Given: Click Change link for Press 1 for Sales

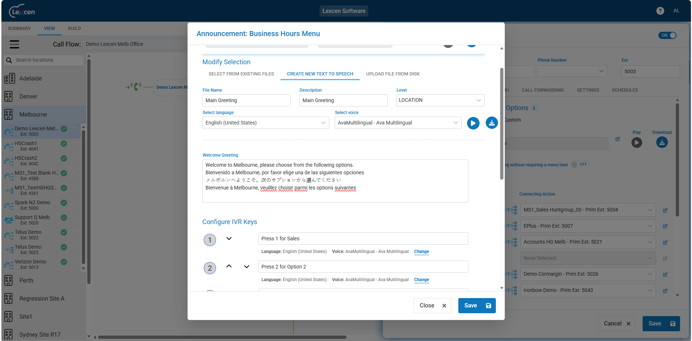Looking at the screenshot, I should point(422,252).
